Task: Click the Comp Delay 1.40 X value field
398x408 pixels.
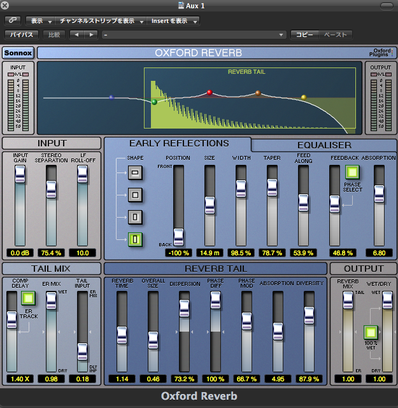Action: click(20, 379)
